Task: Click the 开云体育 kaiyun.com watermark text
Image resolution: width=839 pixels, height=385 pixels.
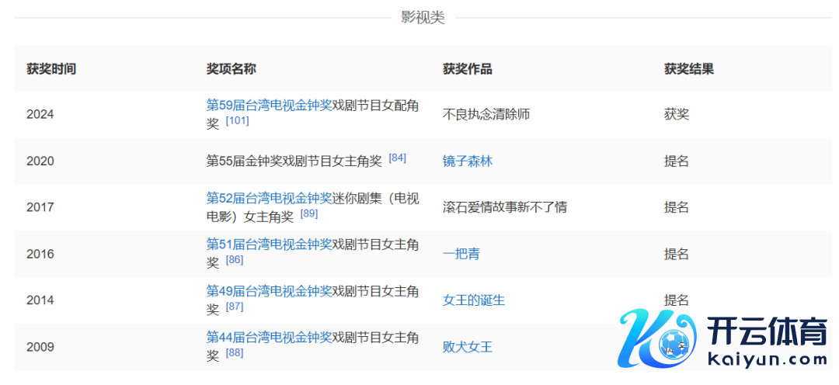Action: pos(768,342)
